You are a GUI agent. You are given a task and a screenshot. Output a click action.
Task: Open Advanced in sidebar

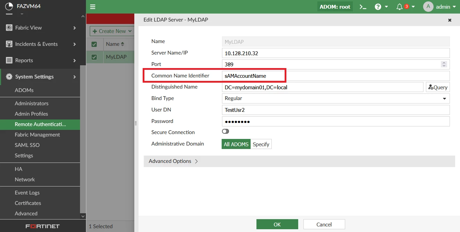click(26, 214)
